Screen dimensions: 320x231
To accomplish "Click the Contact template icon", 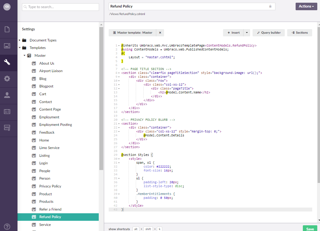I will (x=34, y=102).
